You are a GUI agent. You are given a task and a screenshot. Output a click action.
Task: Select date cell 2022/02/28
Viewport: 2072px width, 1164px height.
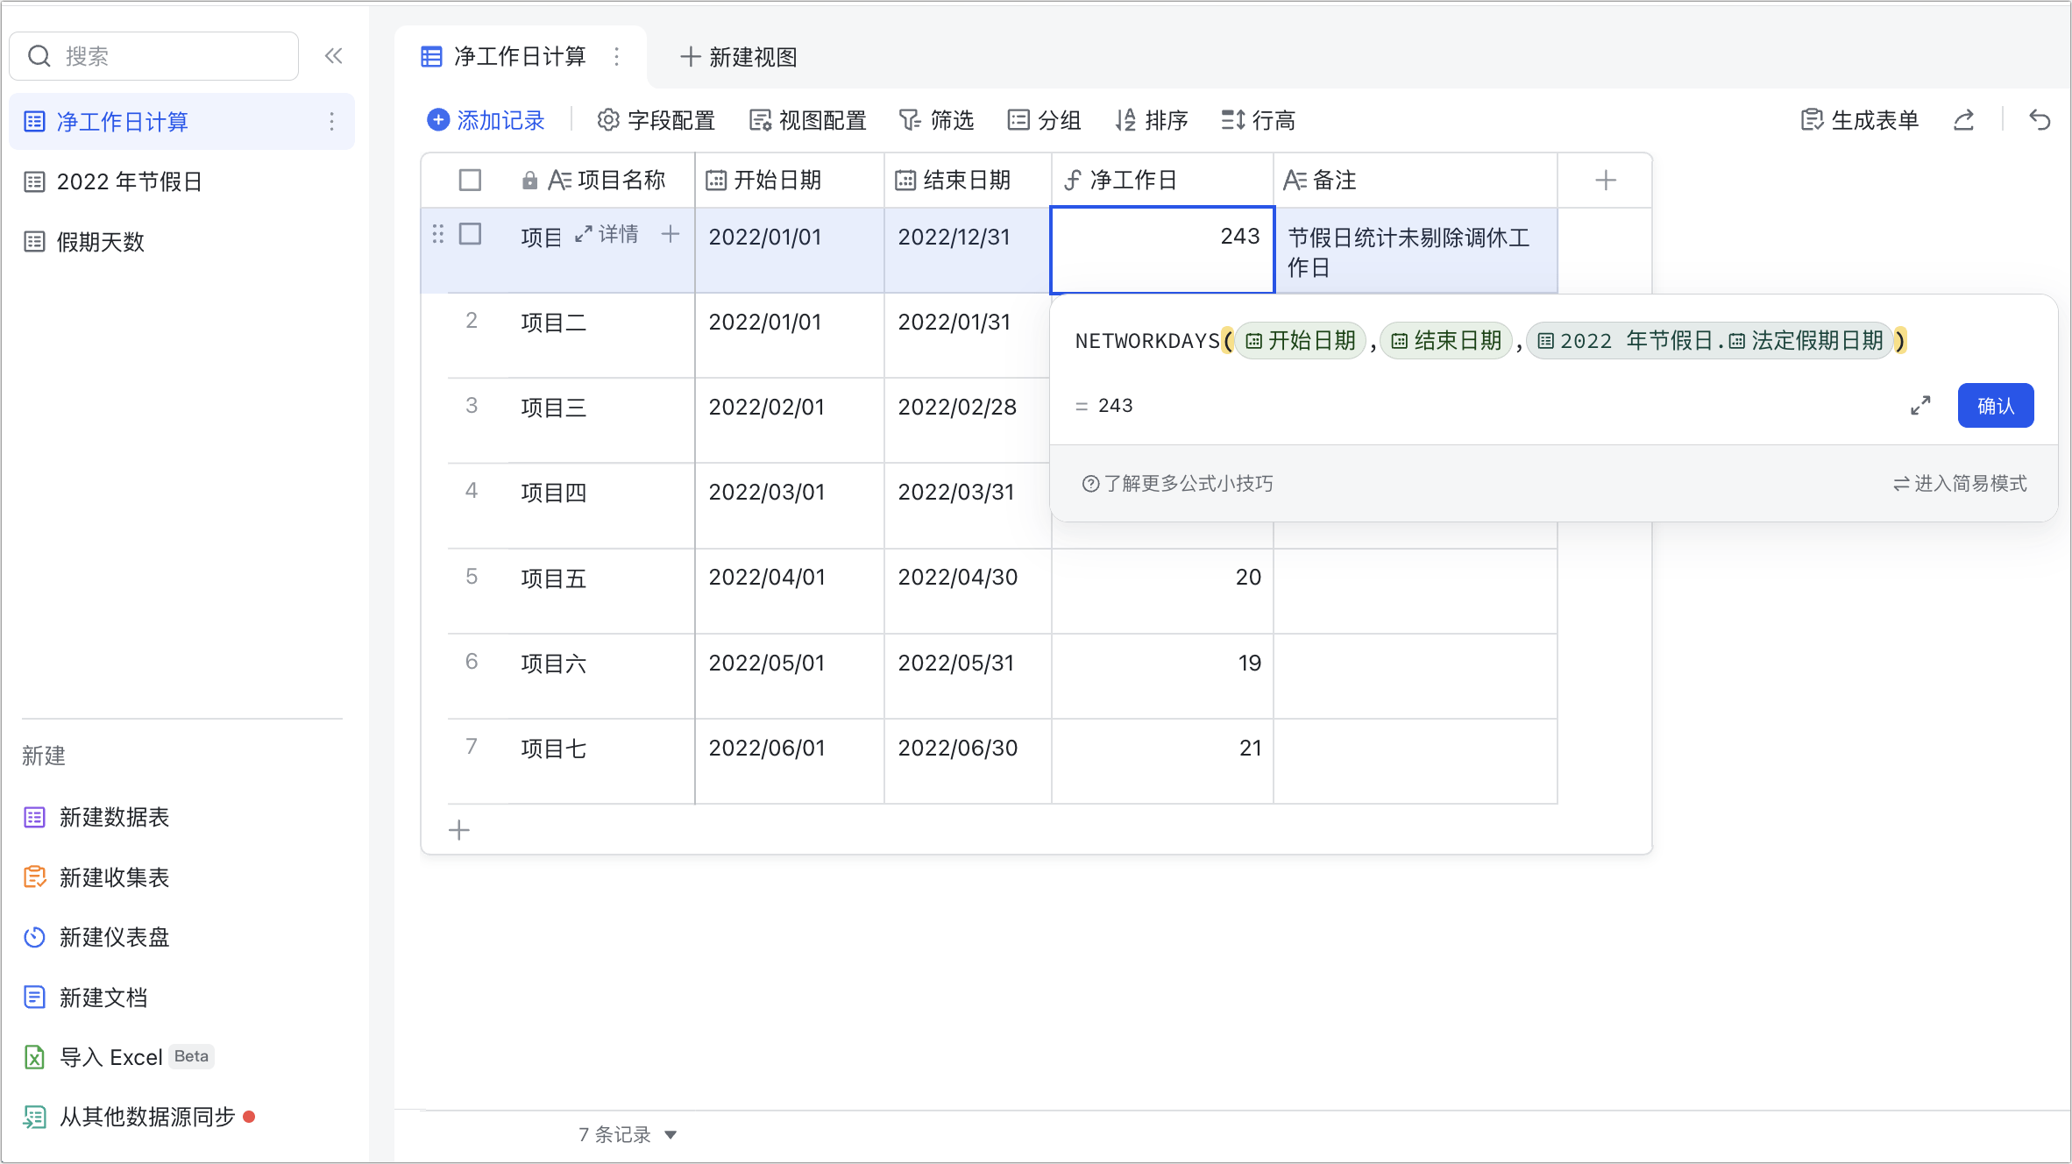[968, 420]
